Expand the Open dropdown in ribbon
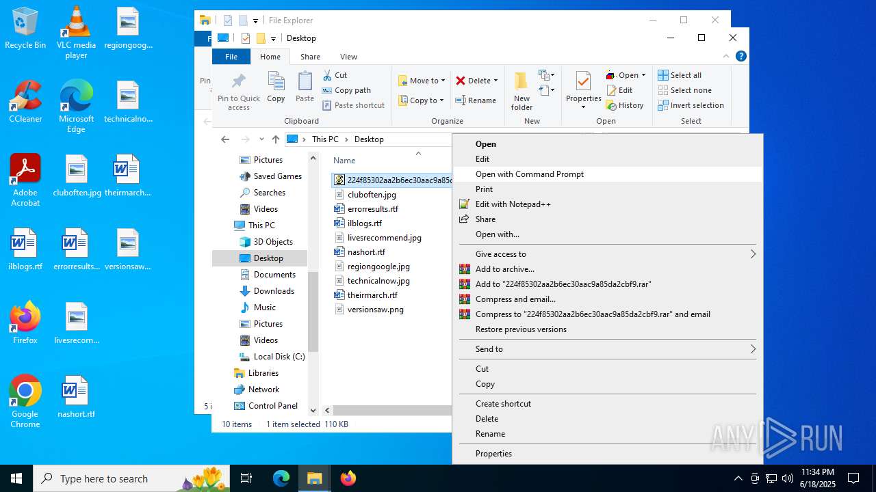The height and width of the screenshot is (492, 876). [x=643, y=75]
